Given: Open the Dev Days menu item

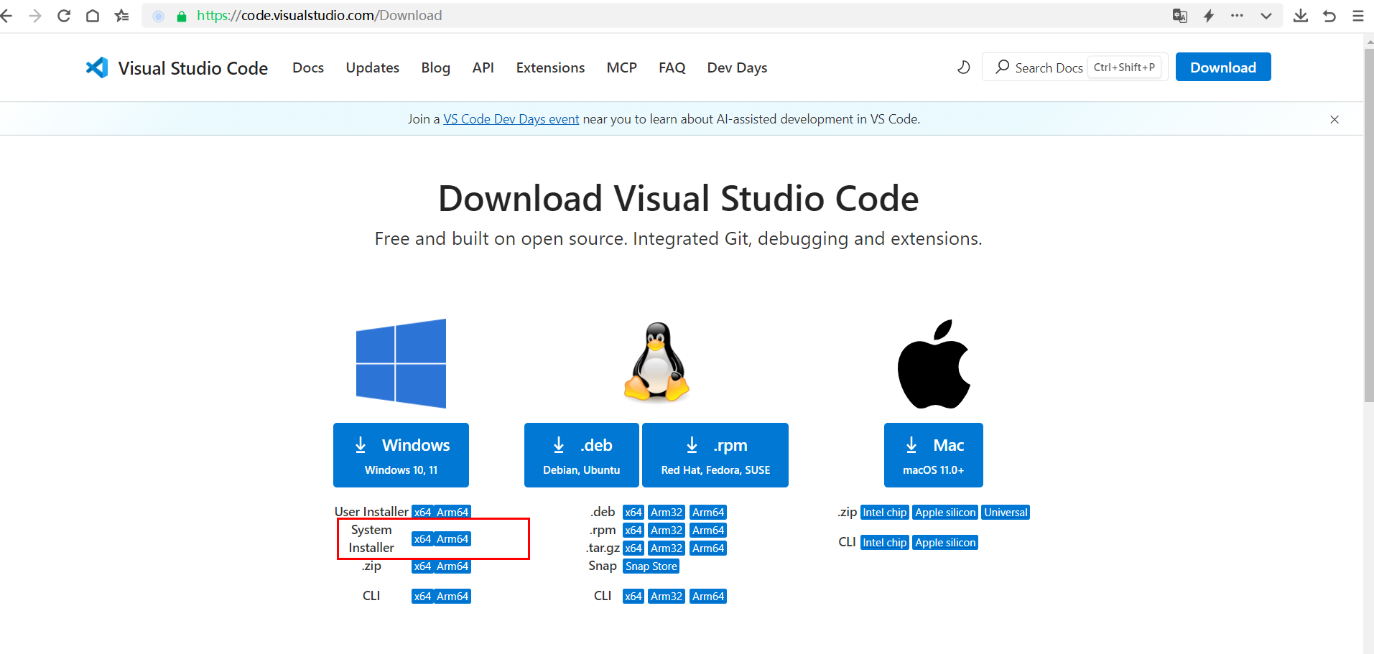Looking at the screenshot, I should (737, 67).
